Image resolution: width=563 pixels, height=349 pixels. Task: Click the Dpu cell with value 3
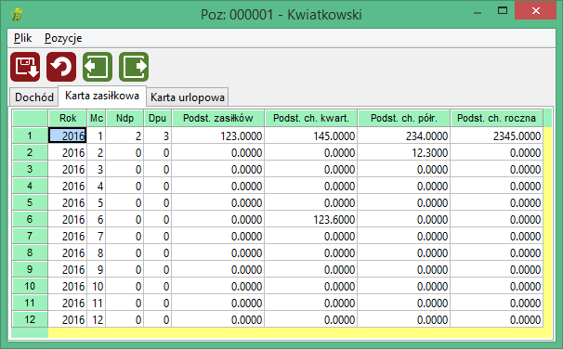(x=158, y=136)
